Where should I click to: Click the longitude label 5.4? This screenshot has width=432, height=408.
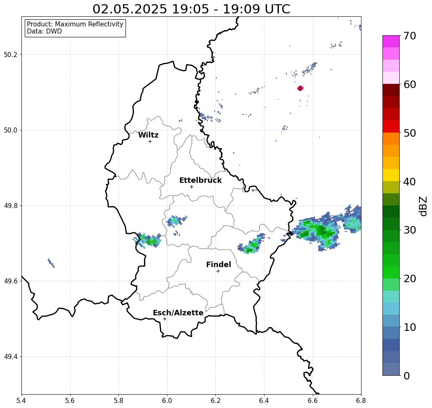coord(21,400)
